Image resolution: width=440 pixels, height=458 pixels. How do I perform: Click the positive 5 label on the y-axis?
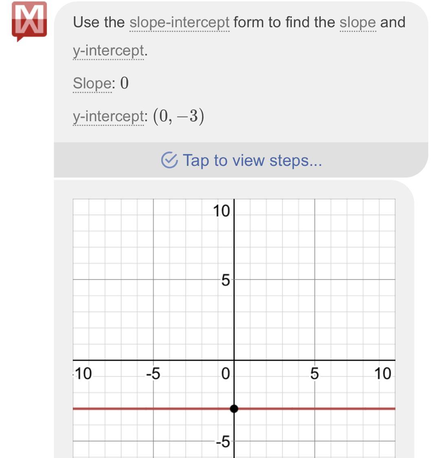(x=226, y=281)
